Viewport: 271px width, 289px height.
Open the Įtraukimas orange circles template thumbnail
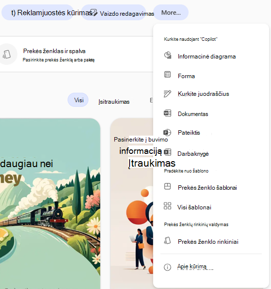click(132, 203)
